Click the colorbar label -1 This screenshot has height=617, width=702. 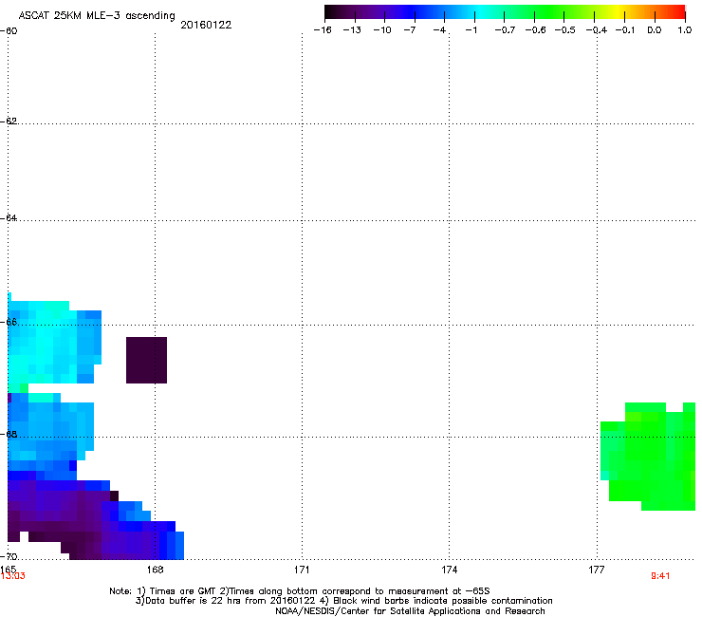tap(471, 30)
